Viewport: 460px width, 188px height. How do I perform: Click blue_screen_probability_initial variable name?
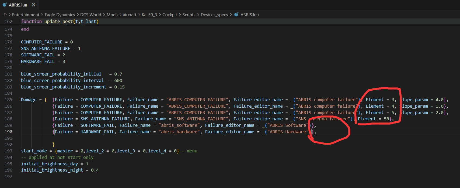(61, 74)
